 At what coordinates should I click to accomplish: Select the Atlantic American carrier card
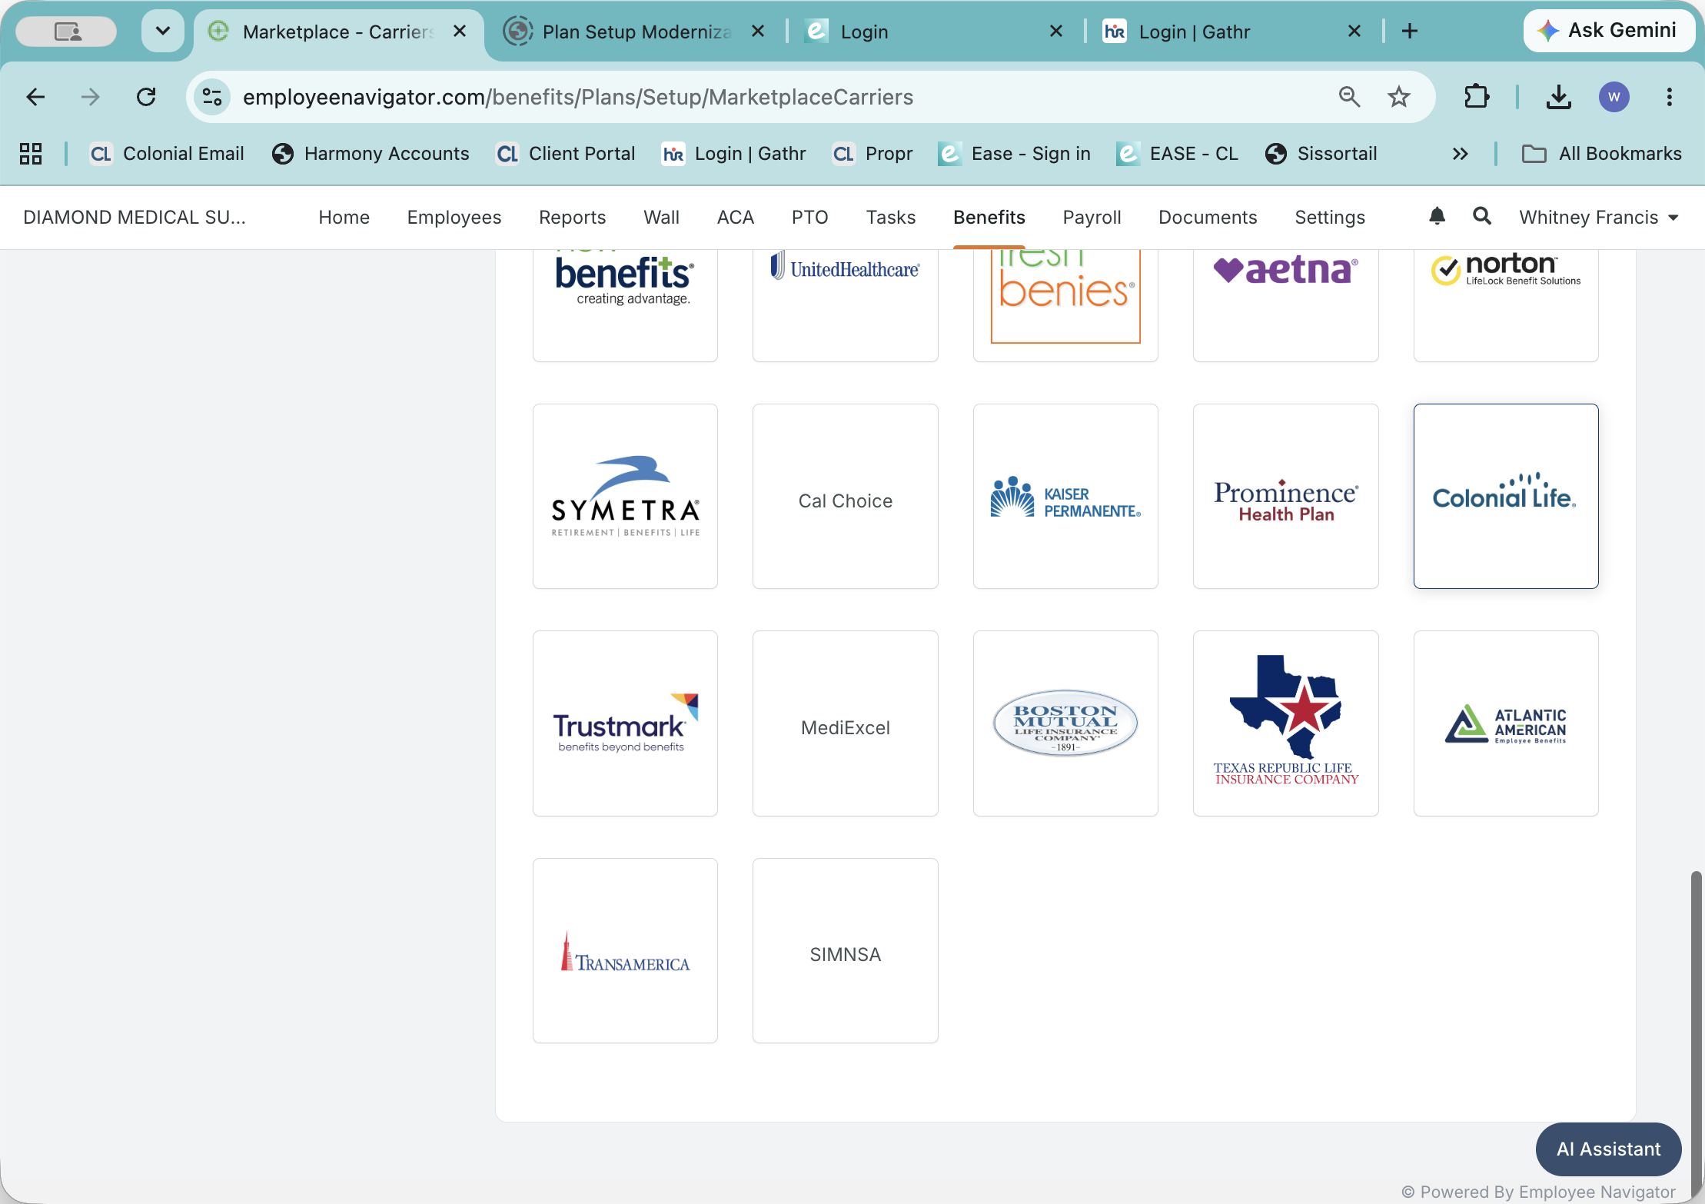(x=1506, y=723)
